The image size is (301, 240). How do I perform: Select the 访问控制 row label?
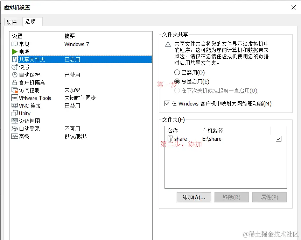click(29, 90)
